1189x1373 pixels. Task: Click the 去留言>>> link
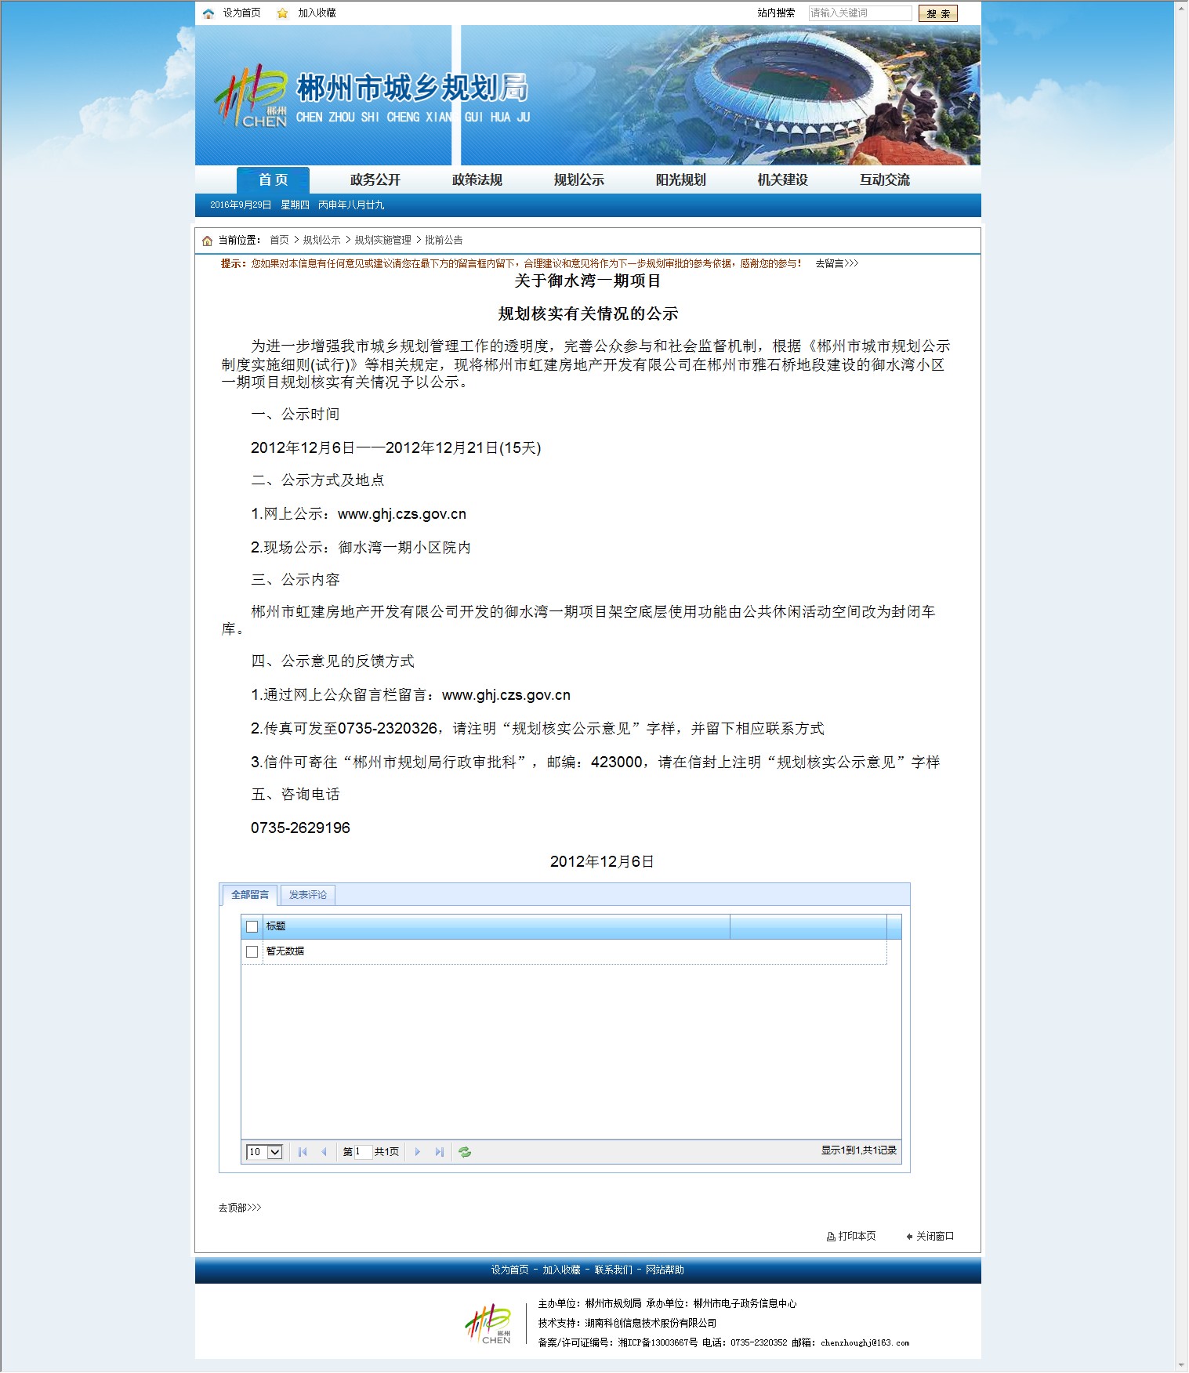(836, 263)
